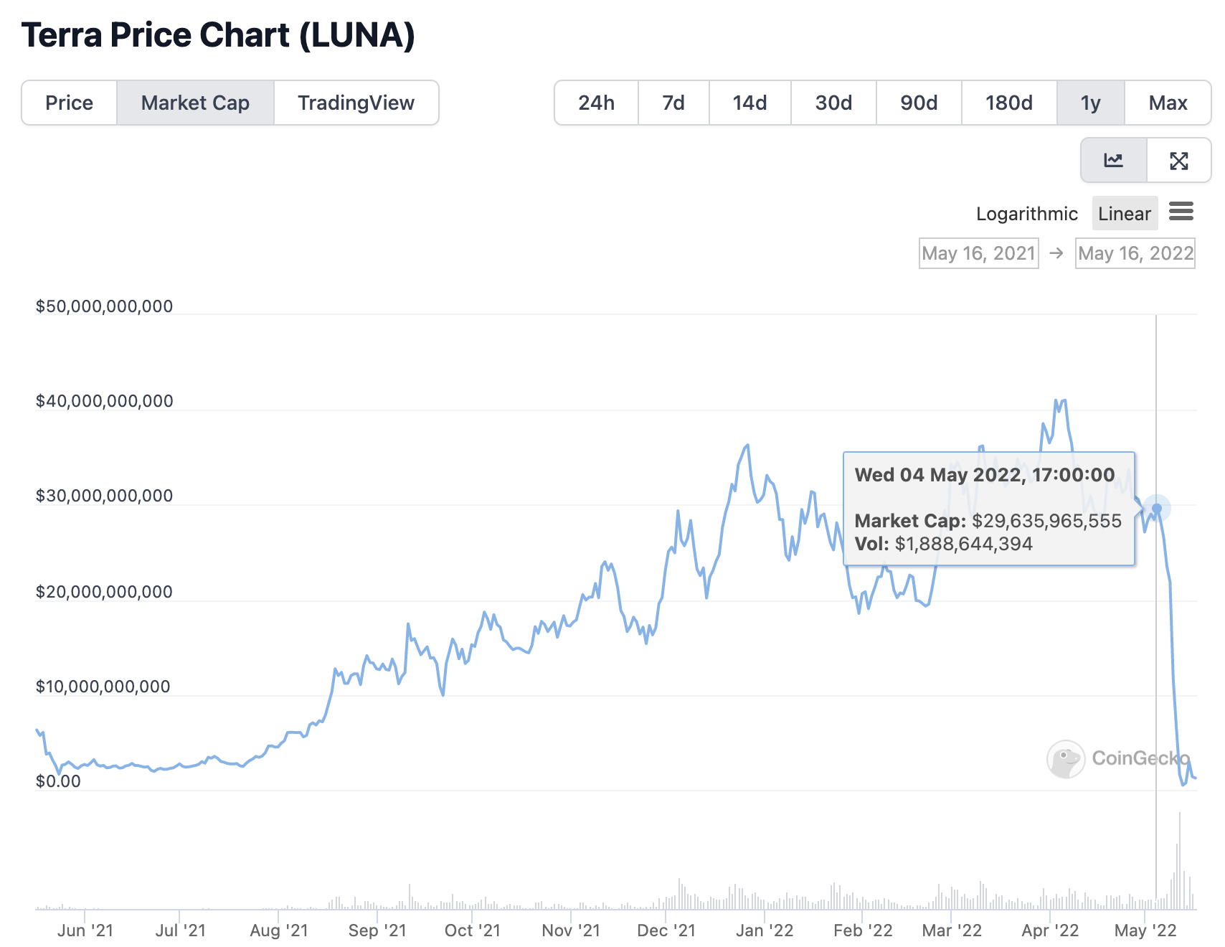1225x947 pixels.
Task: Click the arrow between date fields
Action: [x=1056, y=253]
